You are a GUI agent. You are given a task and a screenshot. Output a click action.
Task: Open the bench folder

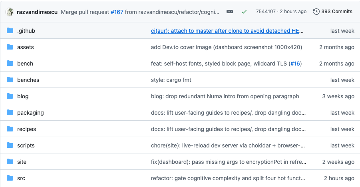(25, 64)
